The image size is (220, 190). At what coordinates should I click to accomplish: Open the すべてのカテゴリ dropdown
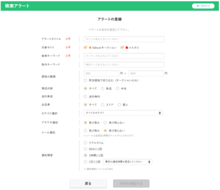[x=123, y=113]
